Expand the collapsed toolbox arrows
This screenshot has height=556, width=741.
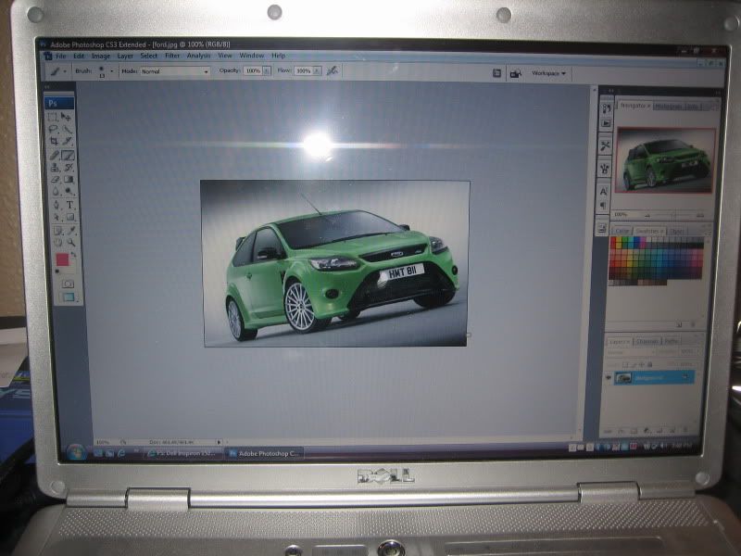[47, 87]
